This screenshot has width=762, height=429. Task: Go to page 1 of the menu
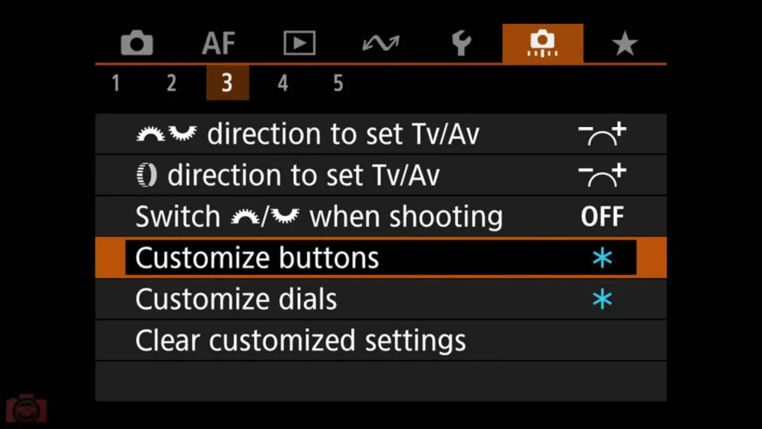pyautogui.click(x=116, y=83)
